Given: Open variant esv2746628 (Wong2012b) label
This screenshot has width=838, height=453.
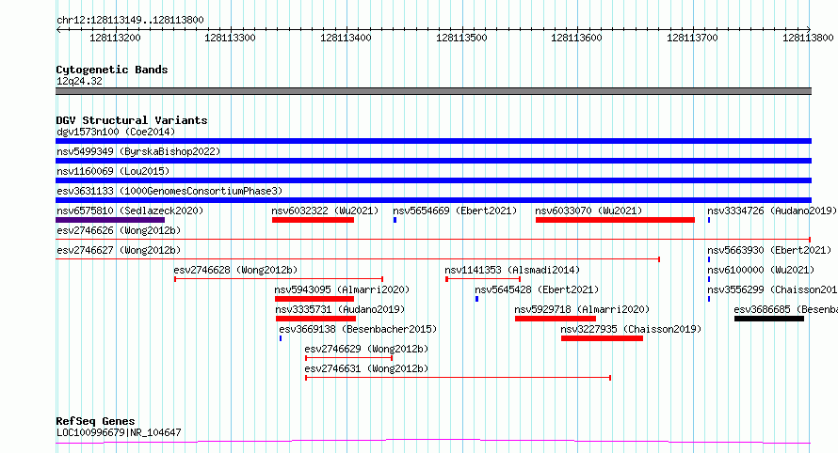Looking at the screenshot, I should click(235, 270).
